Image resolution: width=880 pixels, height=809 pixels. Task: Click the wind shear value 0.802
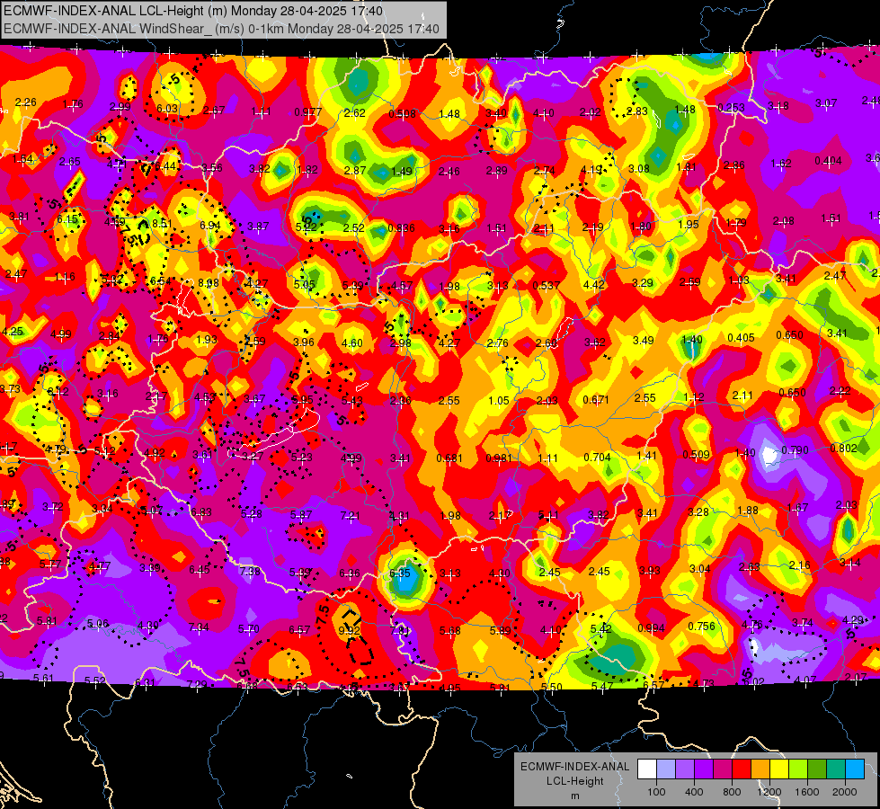(843, 448)
